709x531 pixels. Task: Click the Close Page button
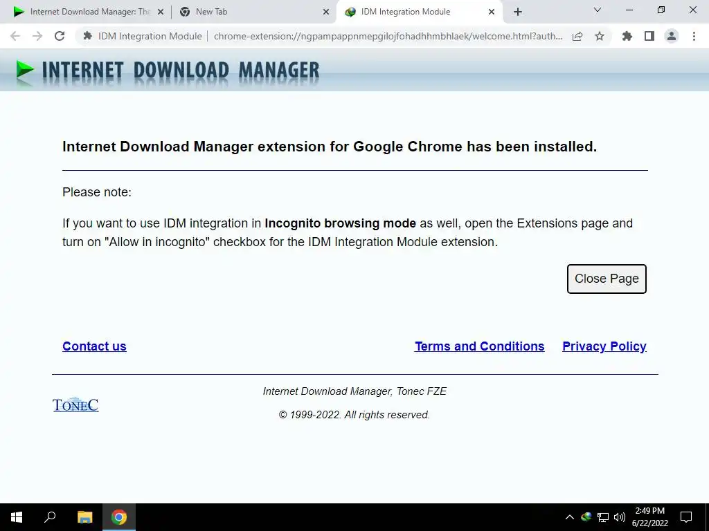point(607,279)
